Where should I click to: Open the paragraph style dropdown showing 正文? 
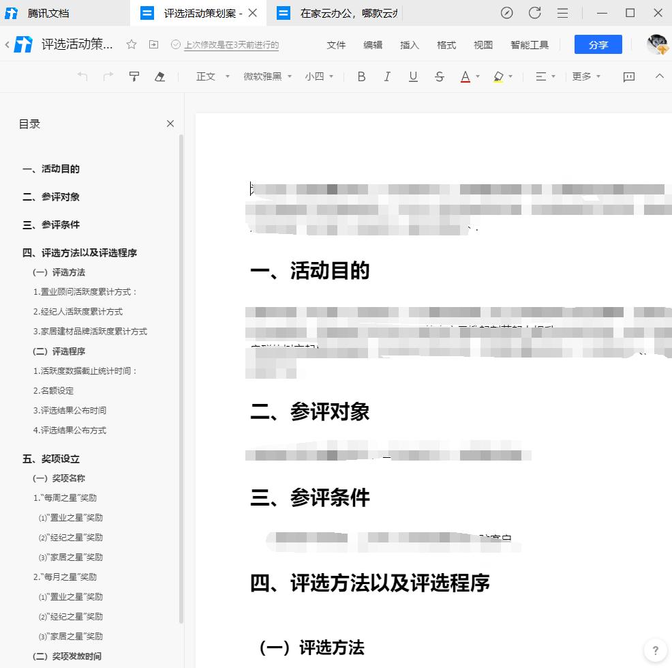pos(210,76)
